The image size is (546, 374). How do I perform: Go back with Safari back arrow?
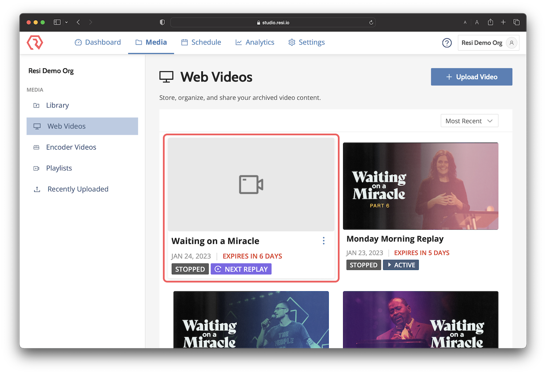[78, 22]
